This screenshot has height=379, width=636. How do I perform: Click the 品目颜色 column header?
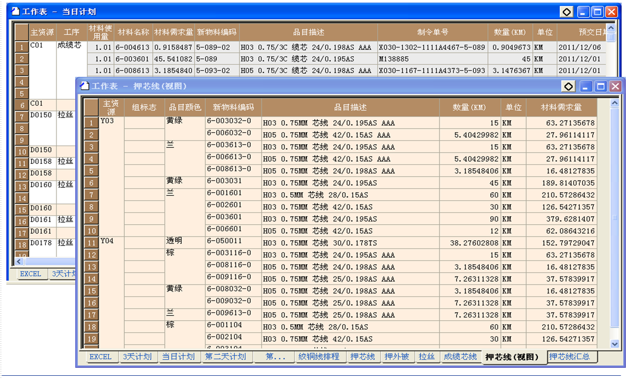pyautogui.click(x=185, y=107)
